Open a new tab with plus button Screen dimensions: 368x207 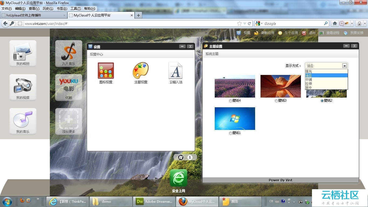(138, 15)
